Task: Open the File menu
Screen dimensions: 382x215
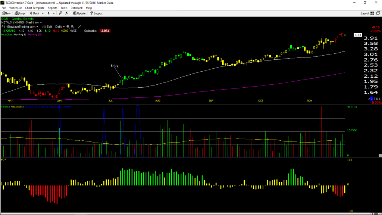Action: (4, 8)
